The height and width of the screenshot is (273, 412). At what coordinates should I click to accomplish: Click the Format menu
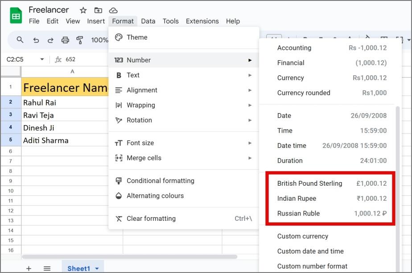pyautogui.click(x=123, y=21)
